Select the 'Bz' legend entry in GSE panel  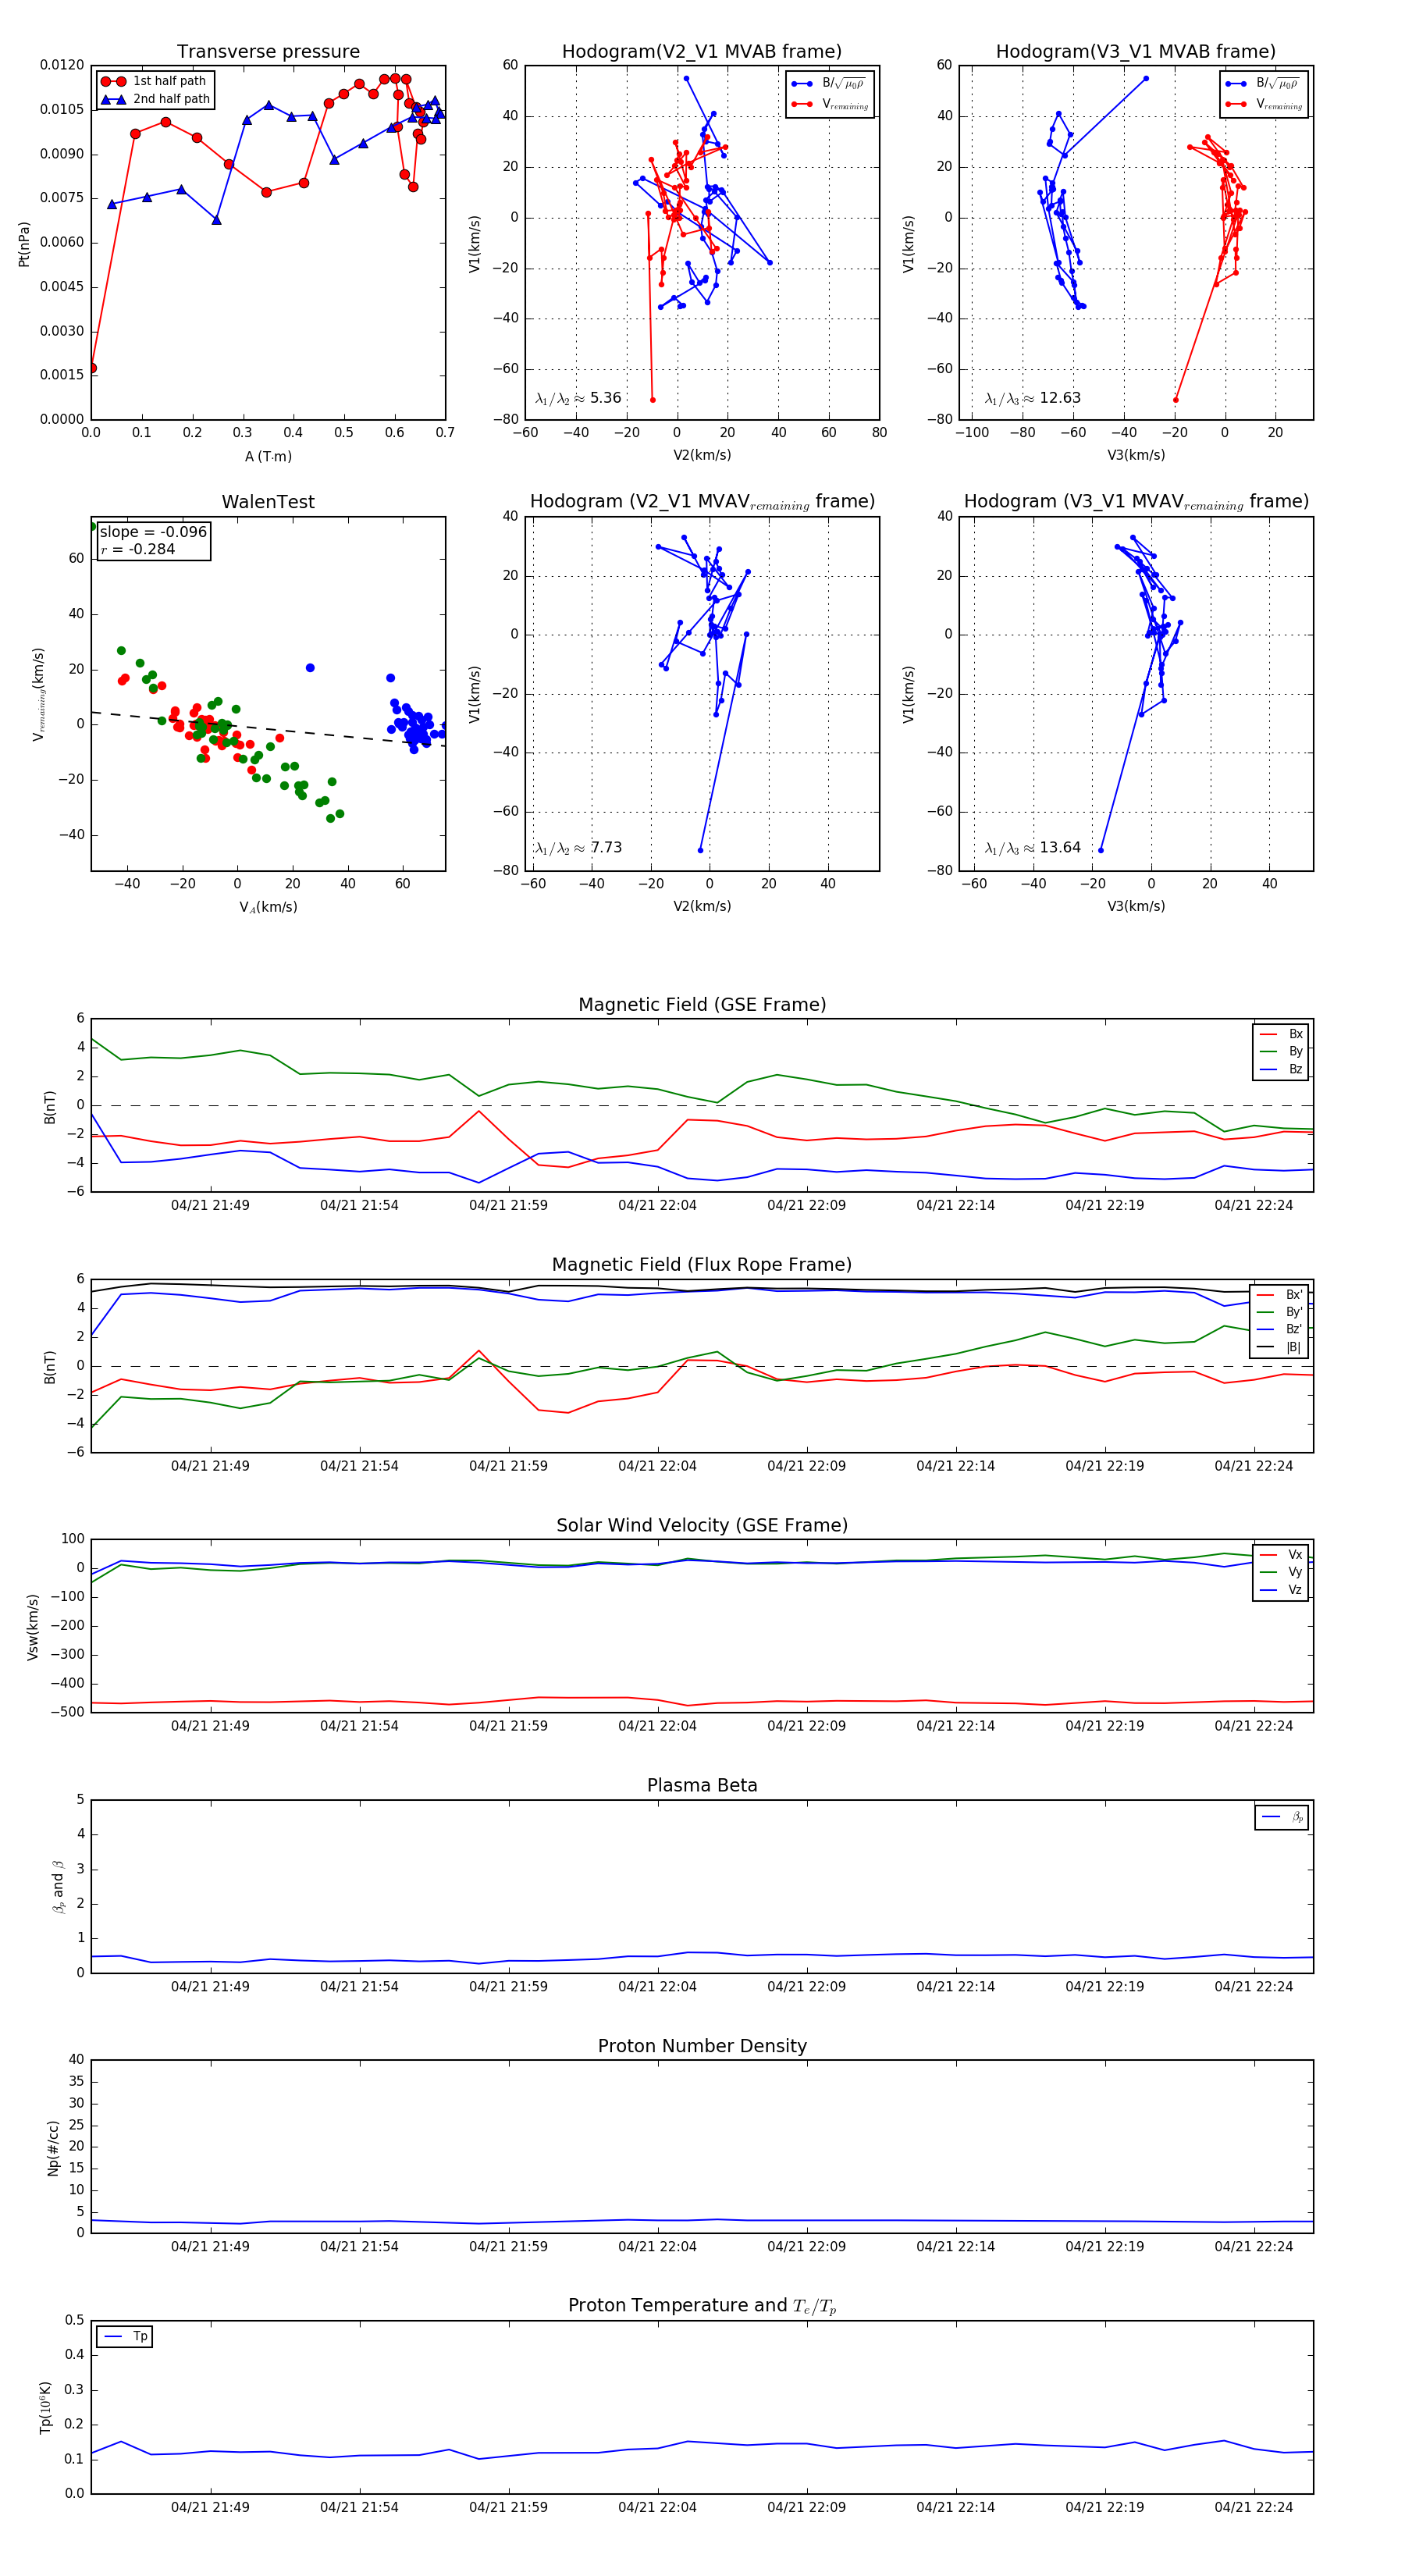pyautogui.click(x=1281, y=1069)
